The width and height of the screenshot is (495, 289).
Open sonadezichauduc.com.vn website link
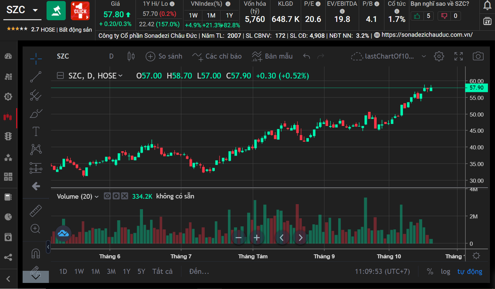coord(427,35)
